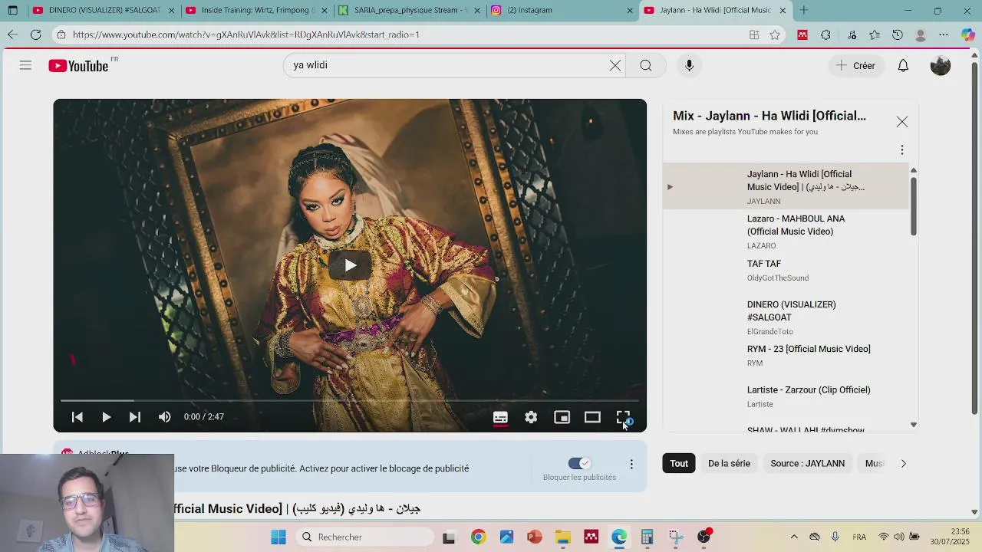Open a new browser tab
Image resolution: width=982 pixels, height=552 pixels.
pos(803,11)
